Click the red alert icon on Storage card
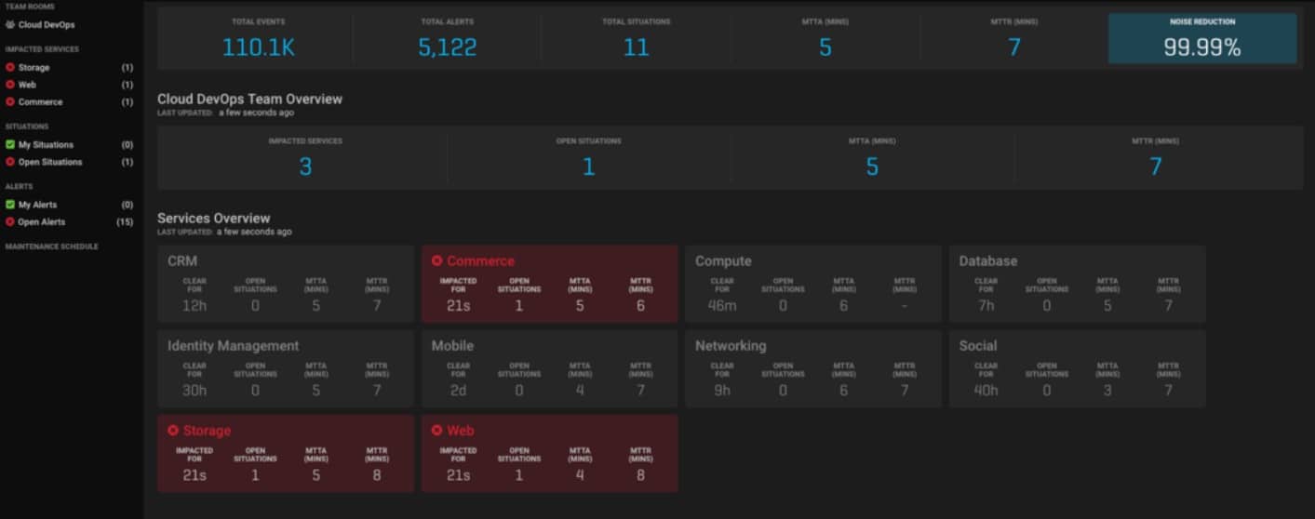Viewport: 1315px width, 519px height. click(173, 431)
